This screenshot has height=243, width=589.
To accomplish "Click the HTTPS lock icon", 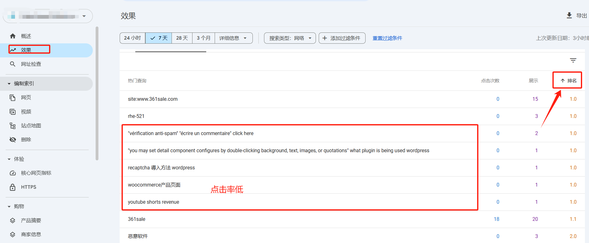I will click(x=13, y=187).
